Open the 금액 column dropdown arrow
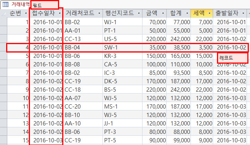This screenshot has height=145, width=250. (163, 13)
